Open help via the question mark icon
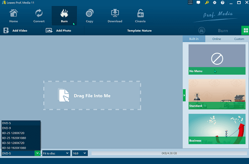This screenshot has width=249, height=164. tap(222, 3)
